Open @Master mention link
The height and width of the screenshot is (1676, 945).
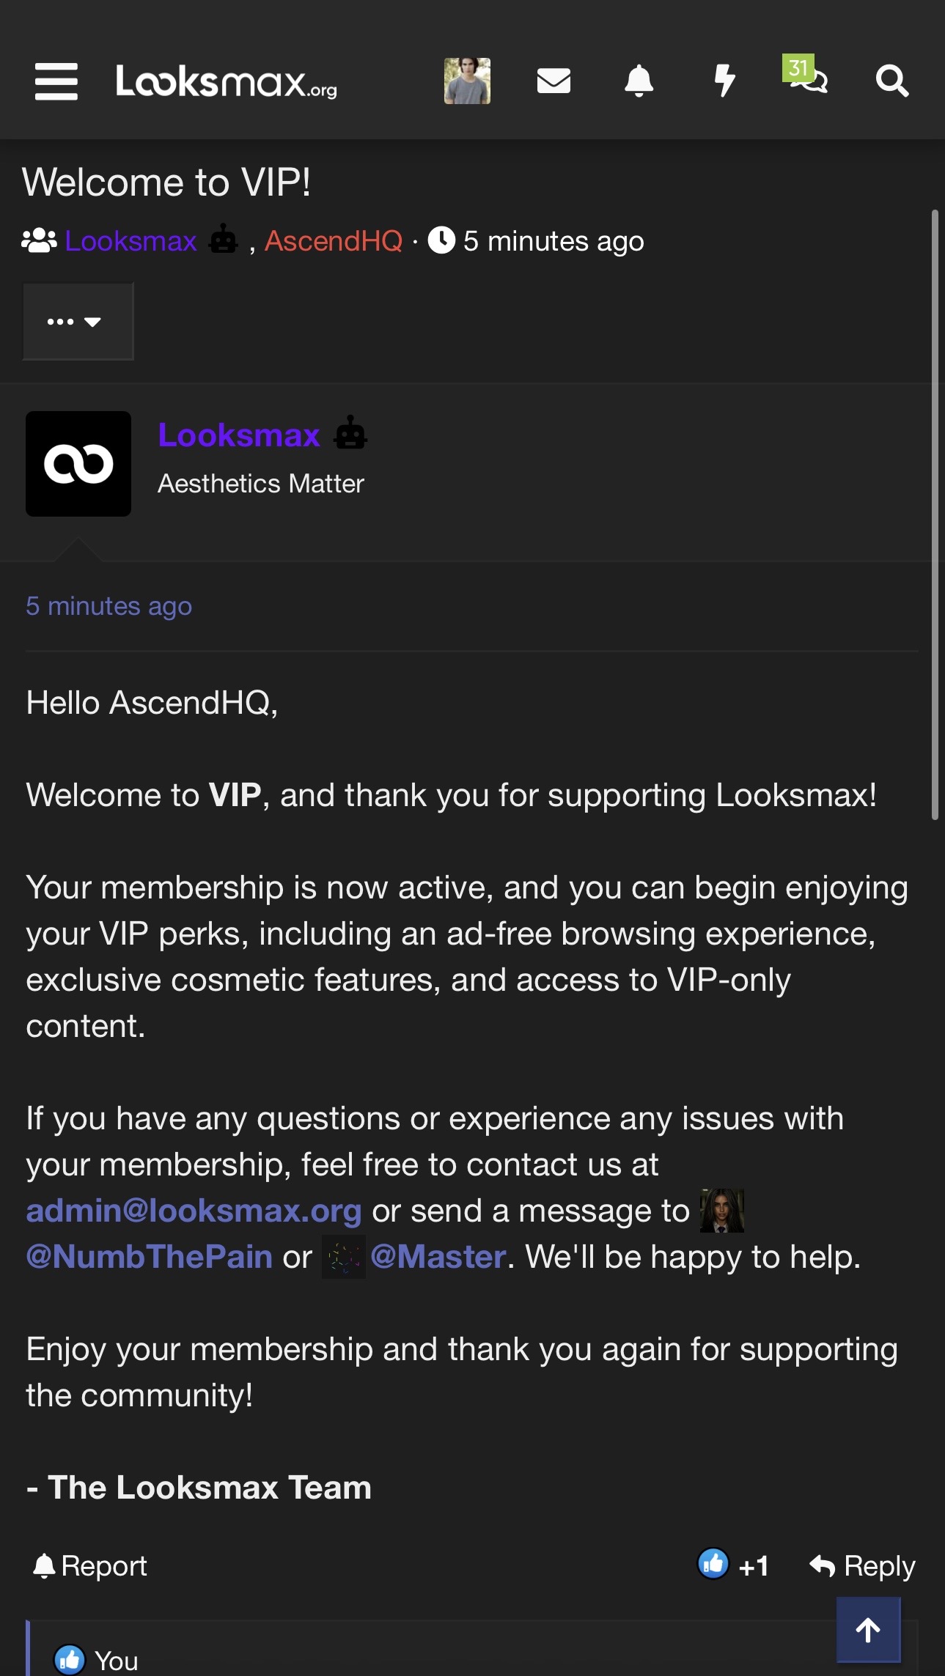(x=438, y=1257)
